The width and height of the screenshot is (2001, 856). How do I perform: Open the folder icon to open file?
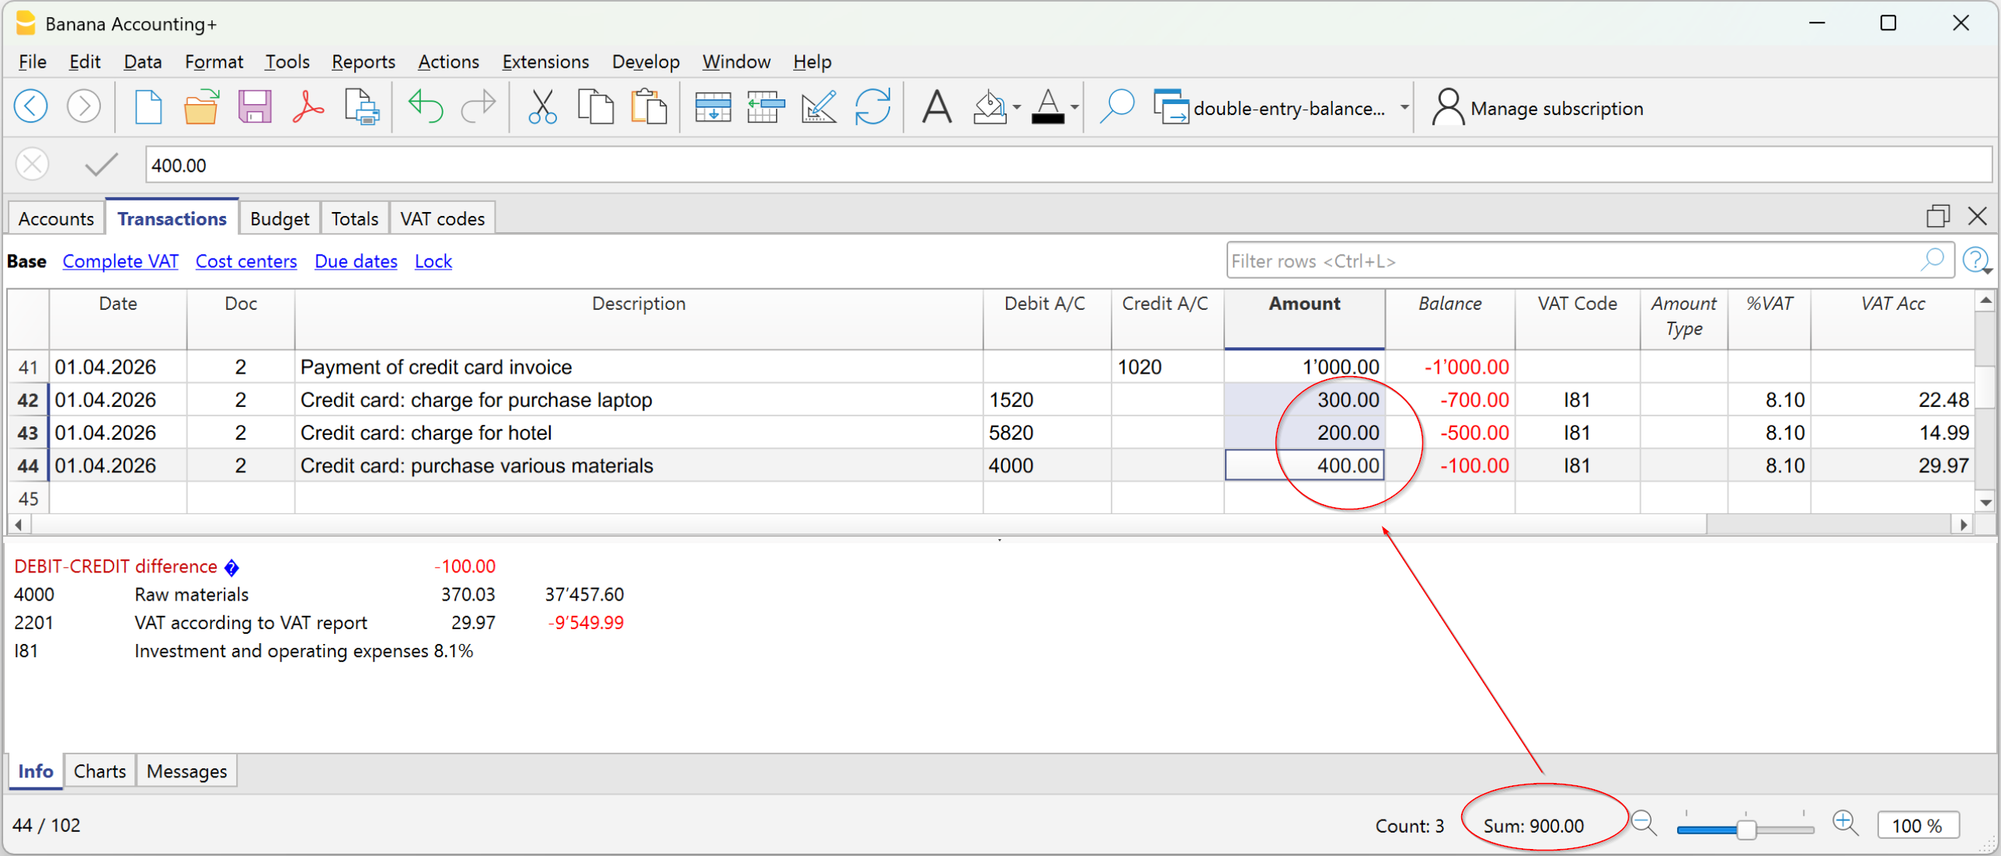click(200, 107)
